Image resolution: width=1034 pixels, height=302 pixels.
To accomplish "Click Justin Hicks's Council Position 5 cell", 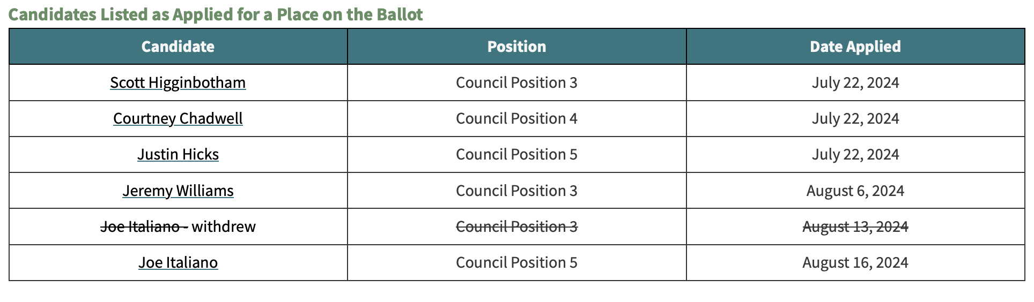I will click(x=516, y=154).
